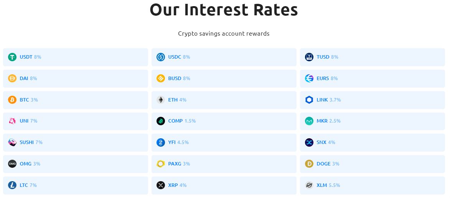Click the Dogecoin DOGE coin icon
Screen dimensions: 450x198
(x=309, y=164)
